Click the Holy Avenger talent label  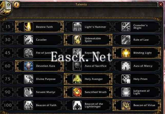point(94,79)
